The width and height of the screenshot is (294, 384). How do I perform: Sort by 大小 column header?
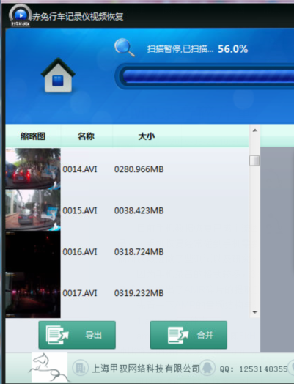pyautogui.click(x=147, y=136)
